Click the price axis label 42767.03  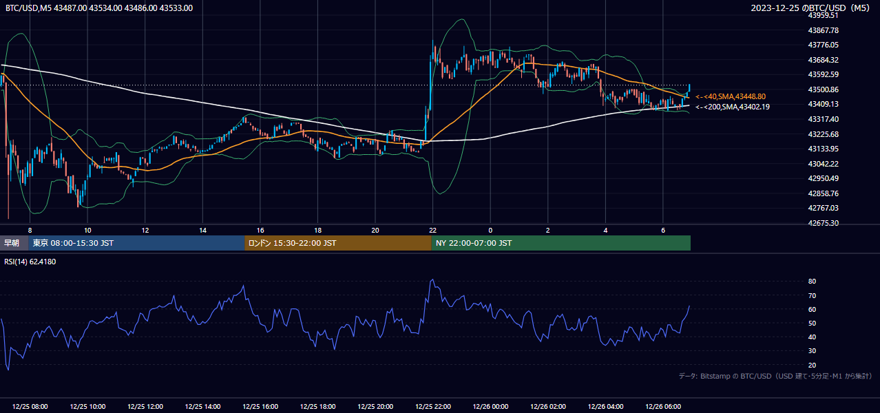tap(823, 208)
